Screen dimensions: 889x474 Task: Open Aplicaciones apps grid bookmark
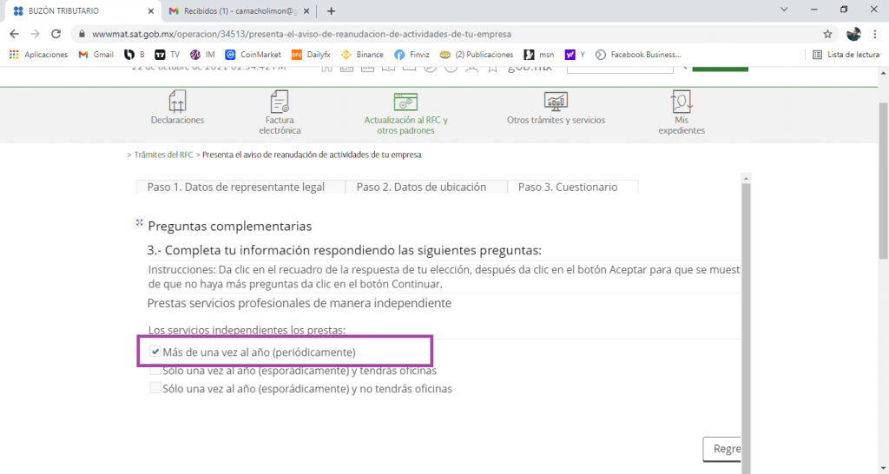pos(38,55)
